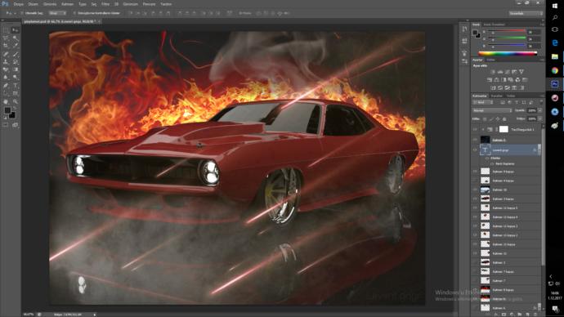Select the Clone Stamp tool
This screenshot has width=564, height=317.
click(x=6, y=62)
